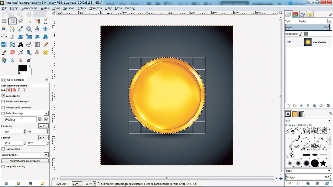Enable Wszystkie warstwy checkbox
This screenshot has width=333, height=187.
(x=3, y=166)
